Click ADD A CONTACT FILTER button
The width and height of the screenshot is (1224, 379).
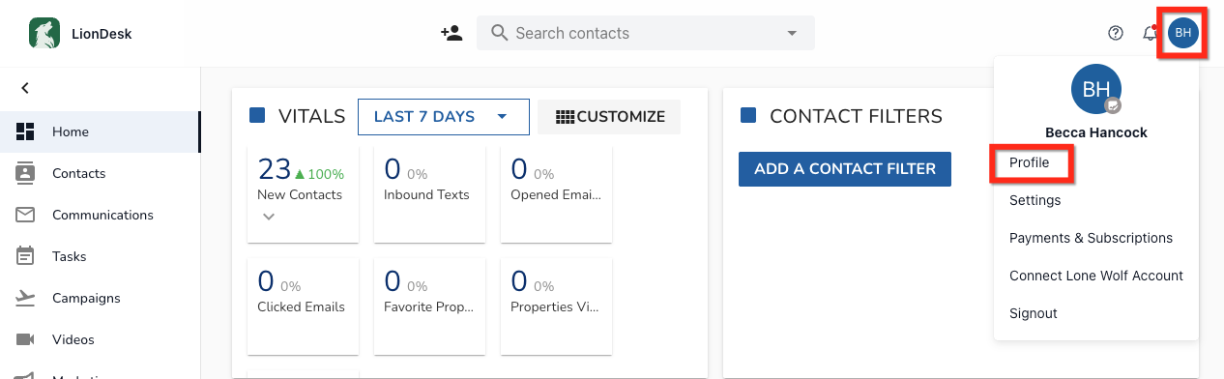click(x=845, y=168)
